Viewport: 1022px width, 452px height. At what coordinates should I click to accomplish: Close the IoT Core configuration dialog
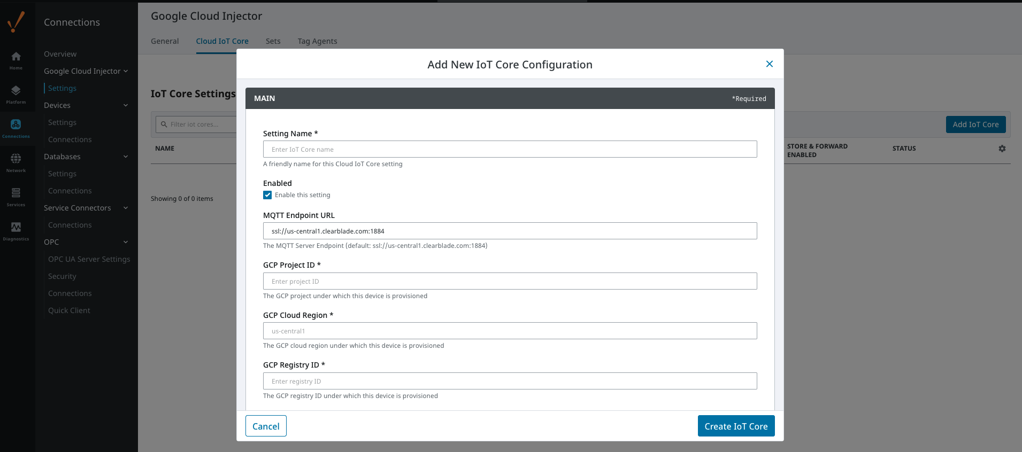tap(769, 64)
